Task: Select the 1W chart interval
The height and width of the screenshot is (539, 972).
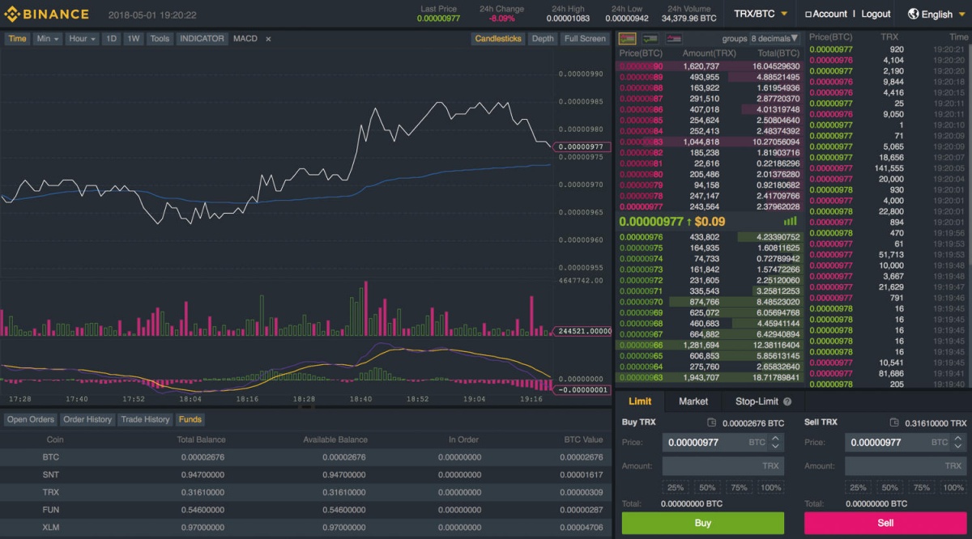Action: point(134,39)
